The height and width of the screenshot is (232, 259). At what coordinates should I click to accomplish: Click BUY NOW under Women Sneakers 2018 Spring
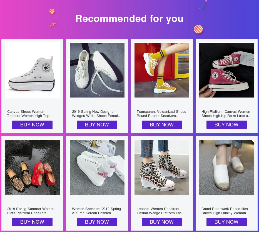tap(97, 222)
